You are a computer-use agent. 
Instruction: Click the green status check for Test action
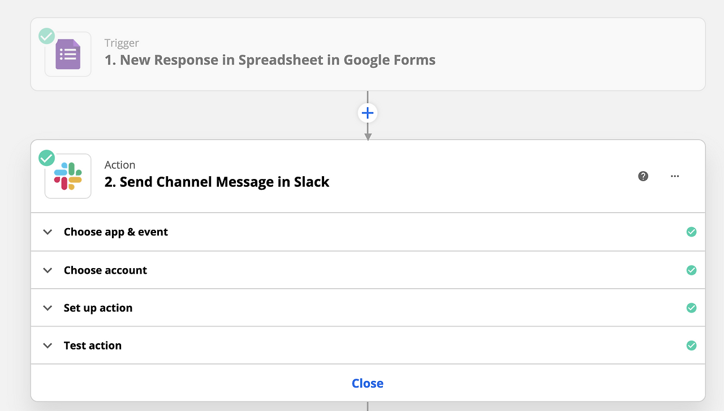691,346
